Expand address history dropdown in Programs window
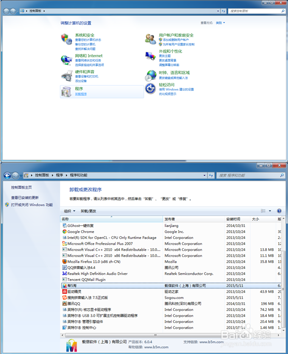 click(x=204, y=175)
